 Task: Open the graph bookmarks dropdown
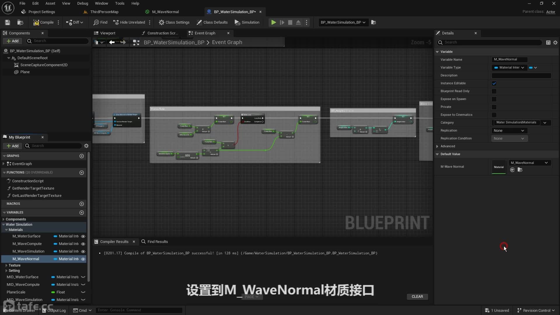tap(99, 43)
